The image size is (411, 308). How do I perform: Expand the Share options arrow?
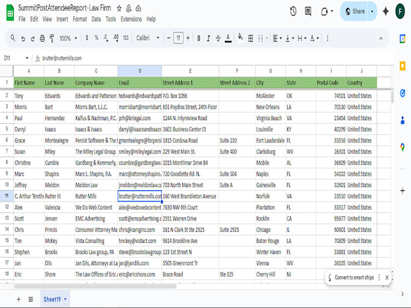click(372, 11)
